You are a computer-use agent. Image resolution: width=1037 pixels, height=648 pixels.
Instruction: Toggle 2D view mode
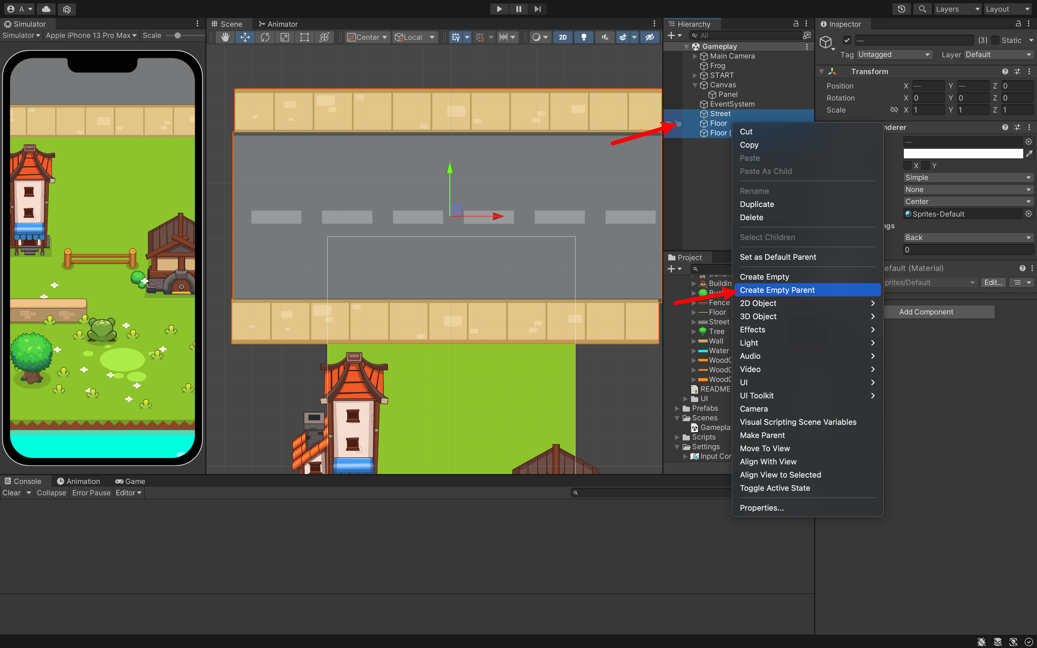point(563,37)
